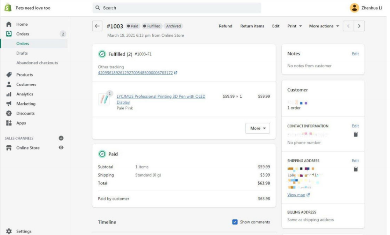This screenshot has width=390, height=235.
Task: Navigate to Abandoned checkouts
Action: (37, 63)
